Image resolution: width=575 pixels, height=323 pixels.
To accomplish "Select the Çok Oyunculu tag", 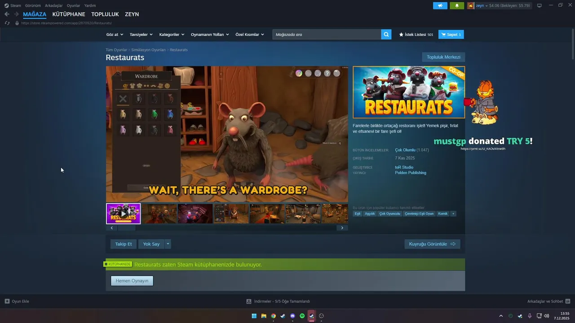I will pos(389,214).
